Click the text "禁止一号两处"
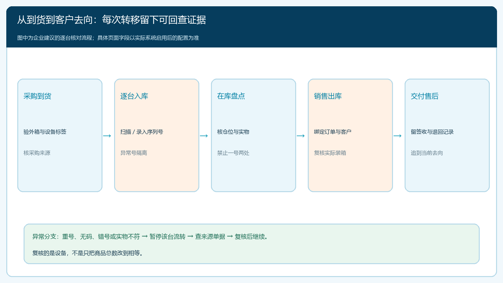 tap(233, 153)
